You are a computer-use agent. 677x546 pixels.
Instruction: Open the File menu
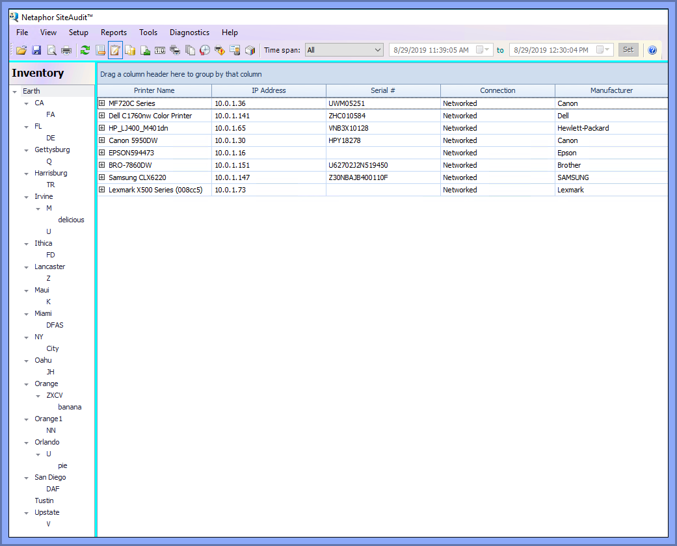click(22, 32)
